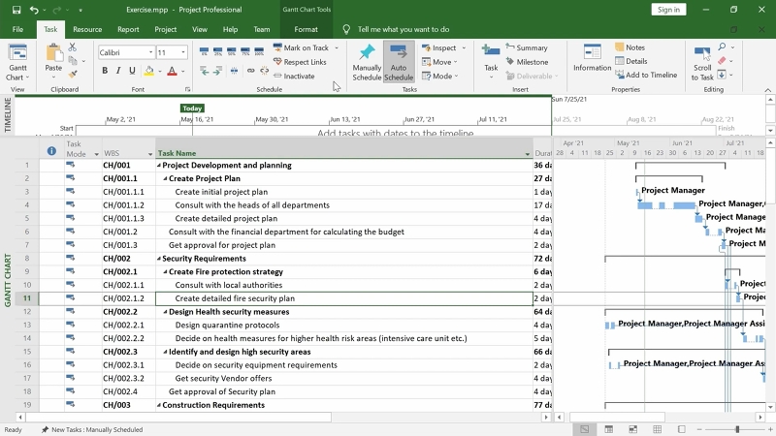The width and height of the screenshot is (776, 436).
Task: Click the zoom slider handle
Action: tap(737, 429)
